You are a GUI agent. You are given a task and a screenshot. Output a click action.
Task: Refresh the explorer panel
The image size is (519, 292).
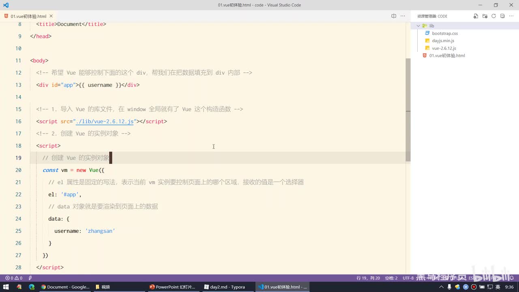[494, 16]
